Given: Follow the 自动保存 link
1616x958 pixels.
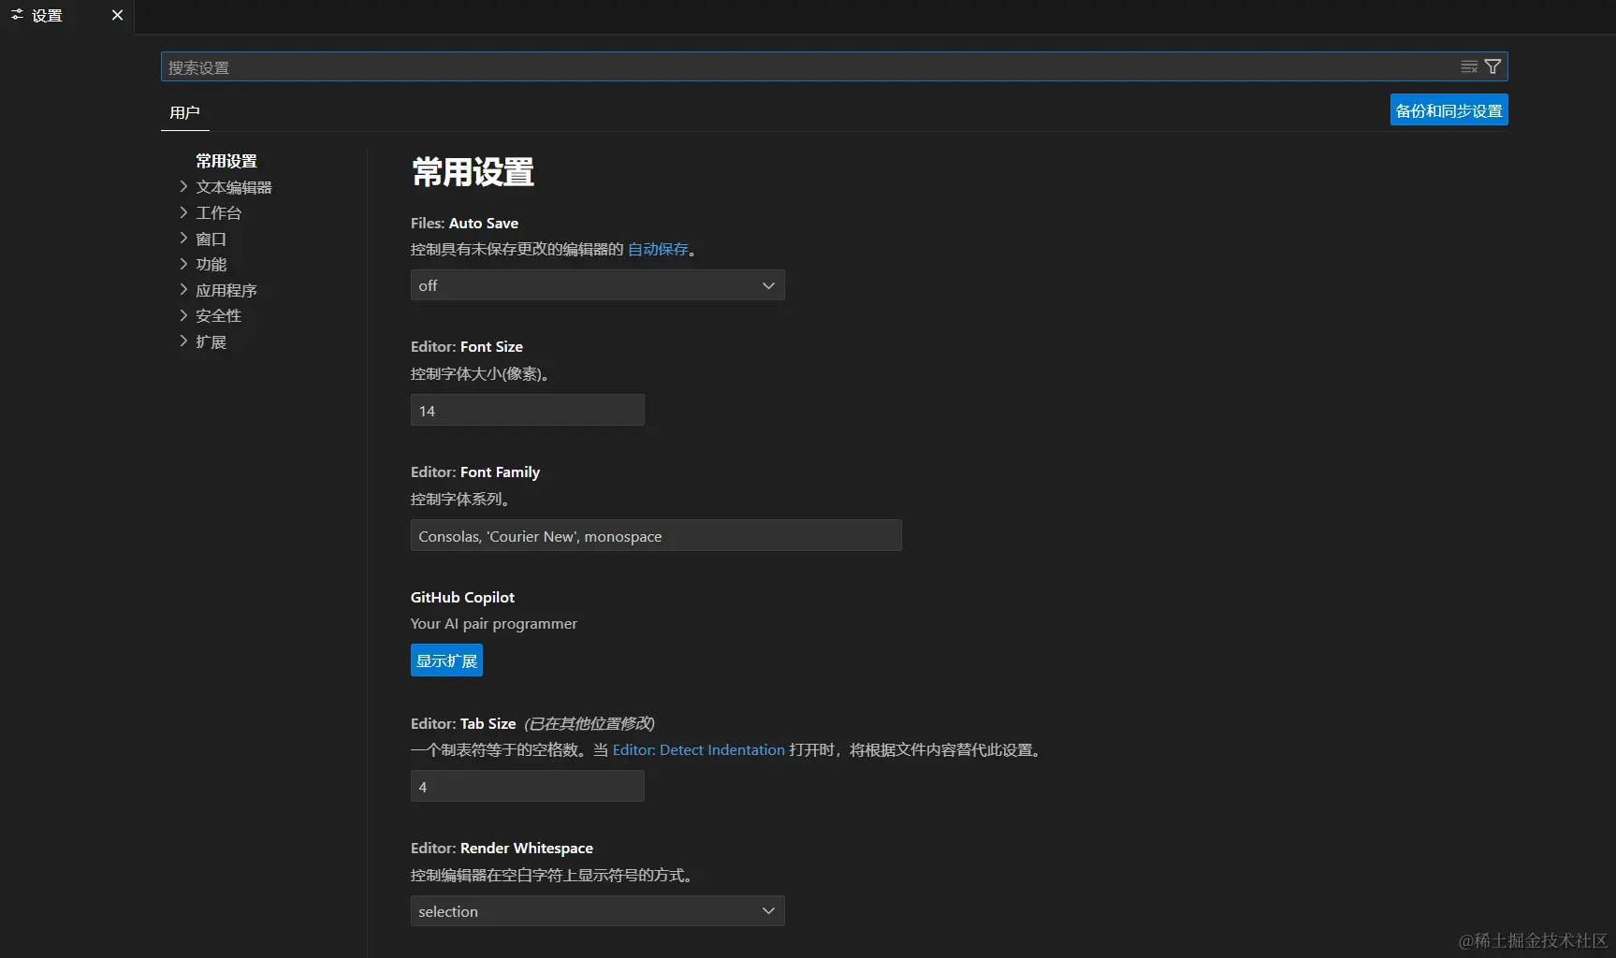Looking at the screenshot, I should point(658,249).
